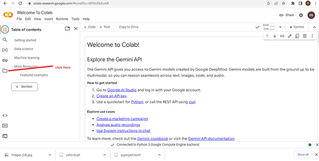This screenshot has width=319, height=161.
Task: Open the Runtime menu
Action: tap(62, 19)
